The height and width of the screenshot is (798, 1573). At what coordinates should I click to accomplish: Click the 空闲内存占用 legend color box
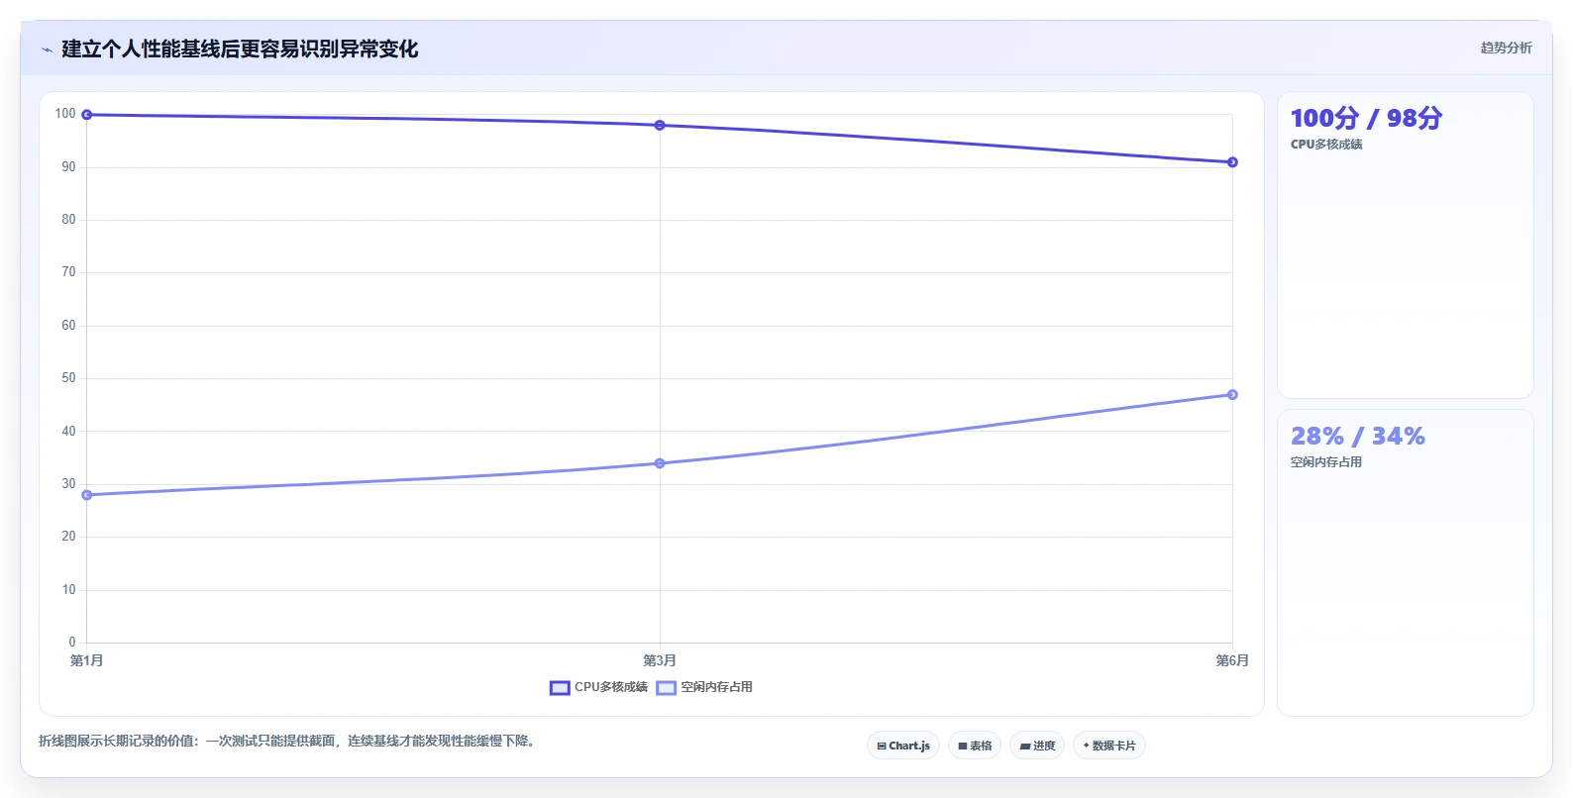(666, 687)
